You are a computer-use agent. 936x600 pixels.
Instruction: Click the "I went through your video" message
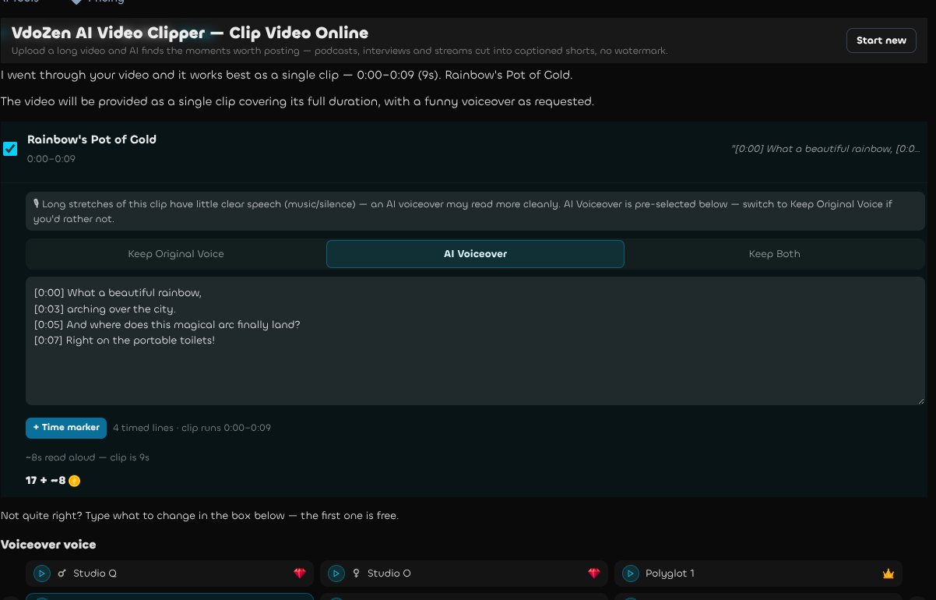(x=287, y=76)
